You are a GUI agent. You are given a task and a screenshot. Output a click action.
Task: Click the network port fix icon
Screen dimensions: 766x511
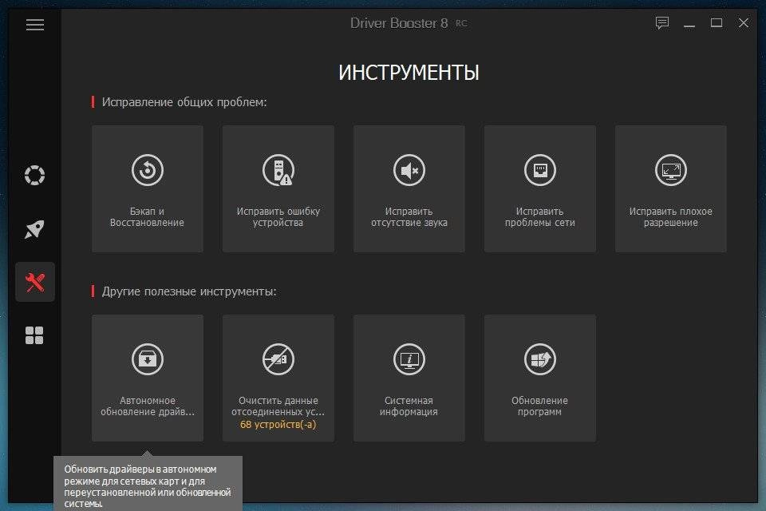[x=540, y=170]
